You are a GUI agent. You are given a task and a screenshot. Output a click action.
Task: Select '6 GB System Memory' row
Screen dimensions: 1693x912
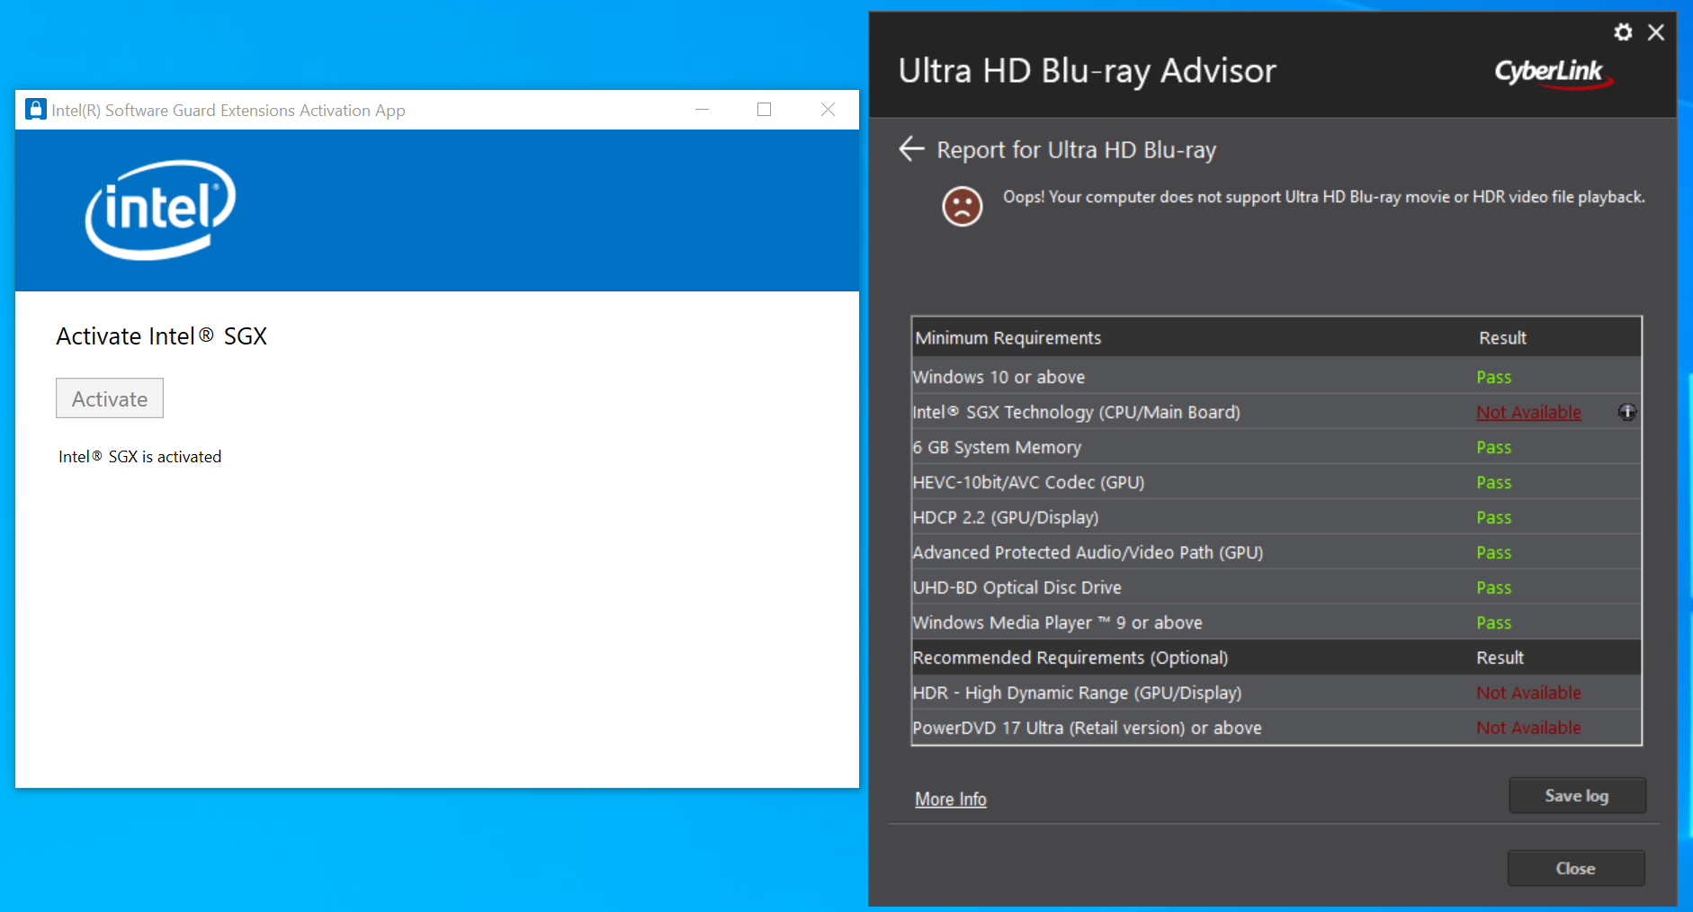[1276, 447]
